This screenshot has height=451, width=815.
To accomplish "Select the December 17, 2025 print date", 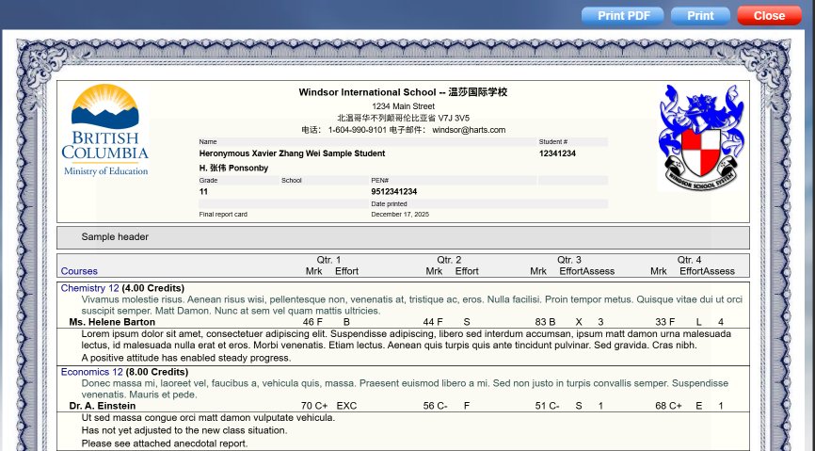I will point(400,215).
